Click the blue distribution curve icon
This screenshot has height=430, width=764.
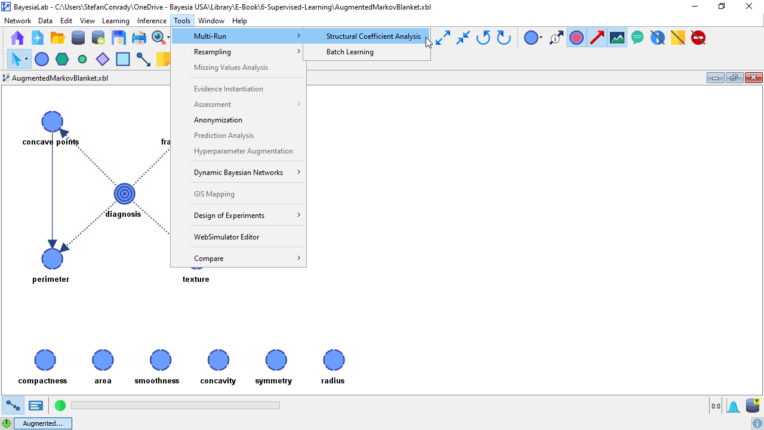pyautogui.click(x=734, y=406)
